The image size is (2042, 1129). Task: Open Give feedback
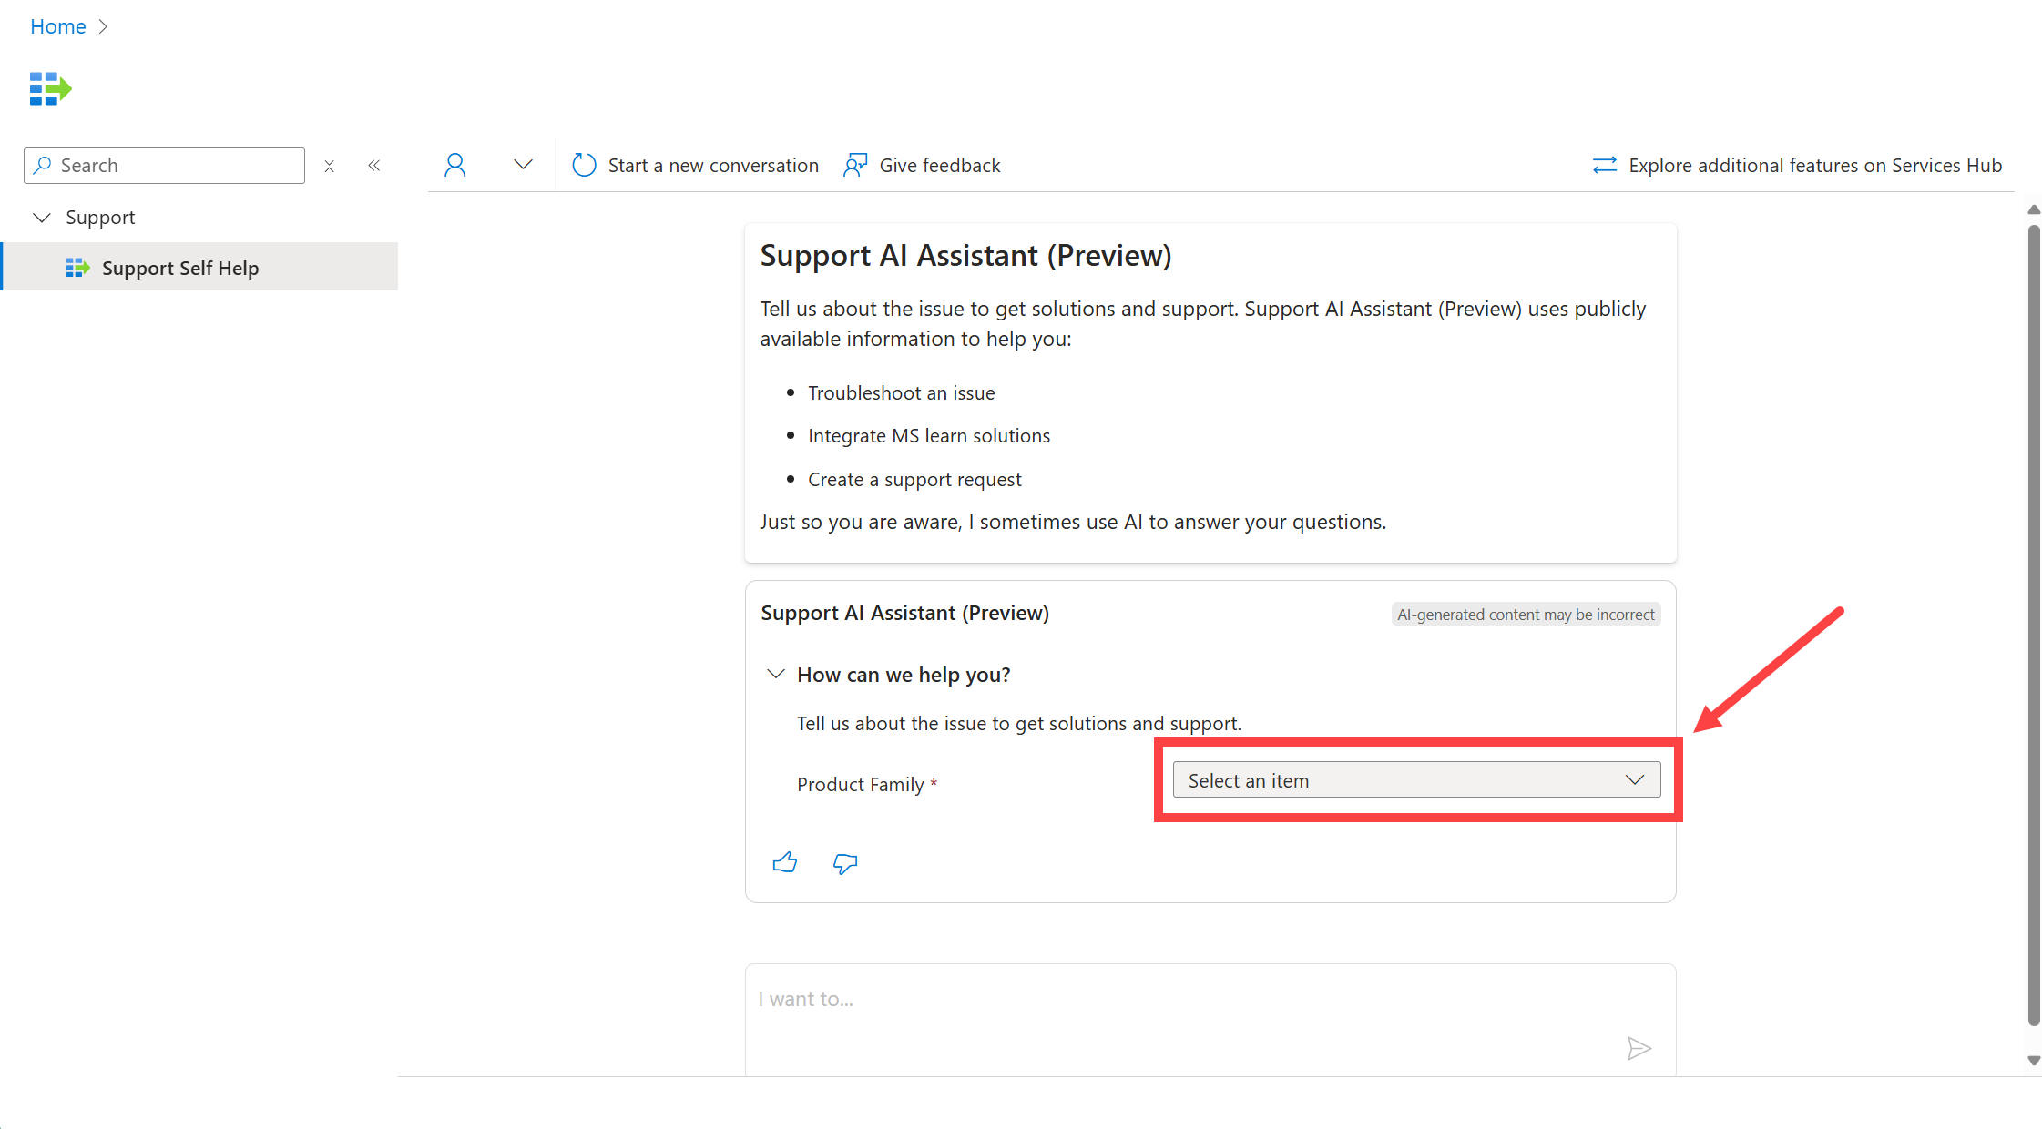pos(923,165)
